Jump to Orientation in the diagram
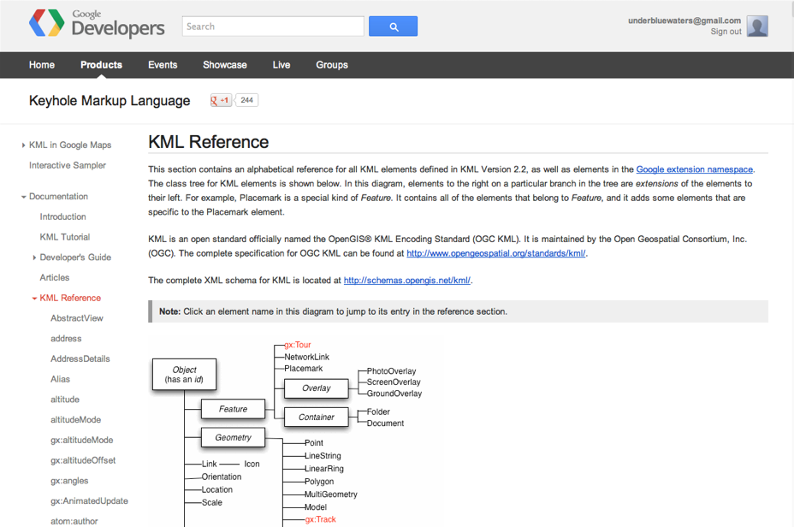The image size is (794, 527). [222, 477]
